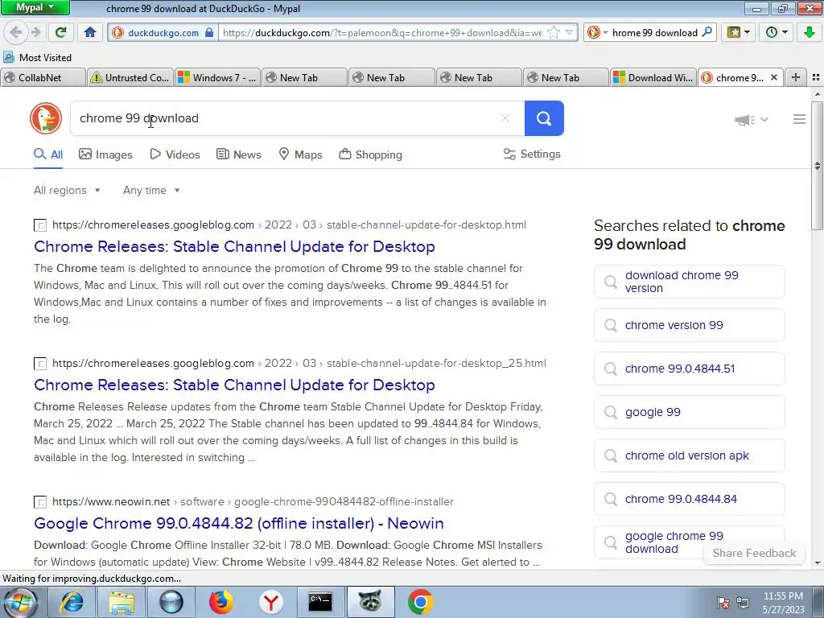
Task: Open Most Visited bookmarks folder
Action: (x=37, y=57)
